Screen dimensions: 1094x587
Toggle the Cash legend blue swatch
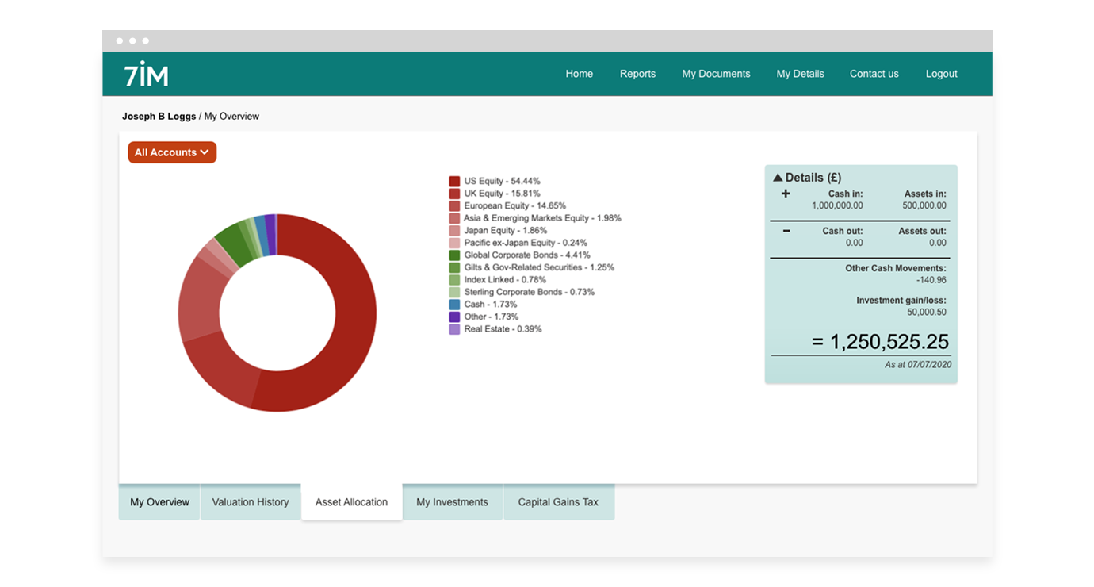[x=454, y=305]
